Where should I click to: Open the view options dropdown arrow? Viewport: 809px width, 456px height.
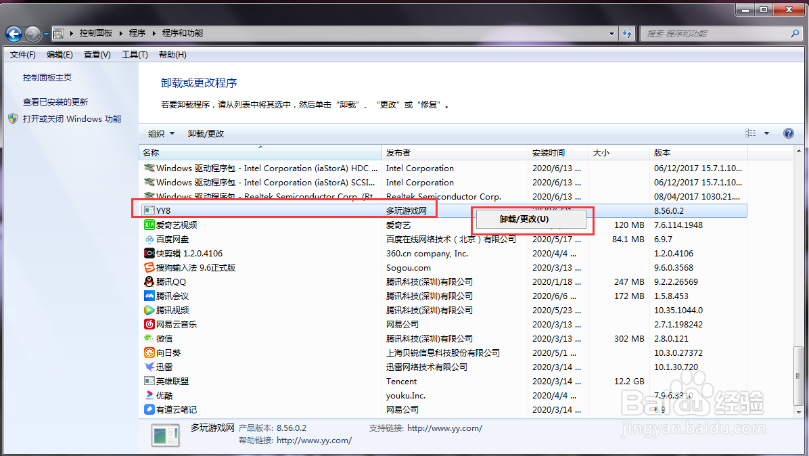coord(766,133)
